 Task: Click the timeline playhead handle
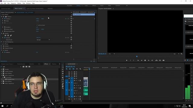pos(90,69)
